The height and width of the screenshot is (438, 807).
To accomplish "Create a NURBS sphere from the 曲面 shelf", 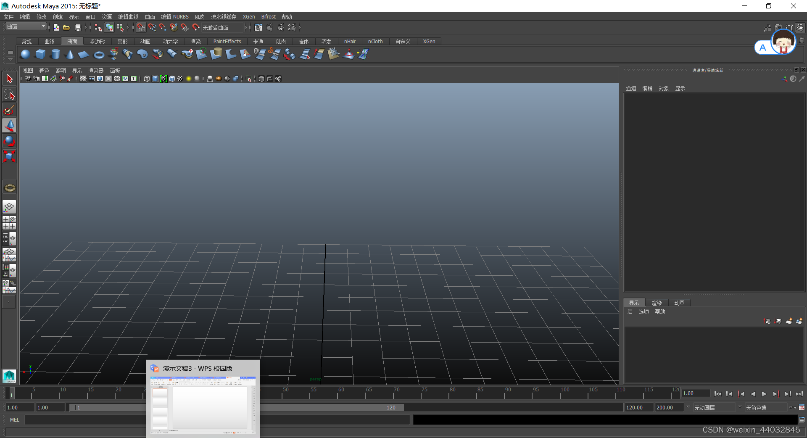I will [25, 55].
